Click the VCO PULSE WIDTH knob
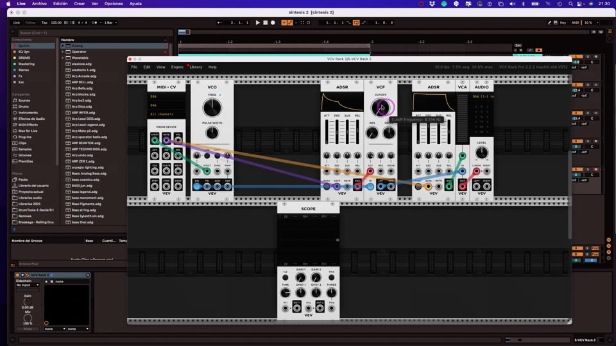The image size is (616, 346). tap(212, 133)
